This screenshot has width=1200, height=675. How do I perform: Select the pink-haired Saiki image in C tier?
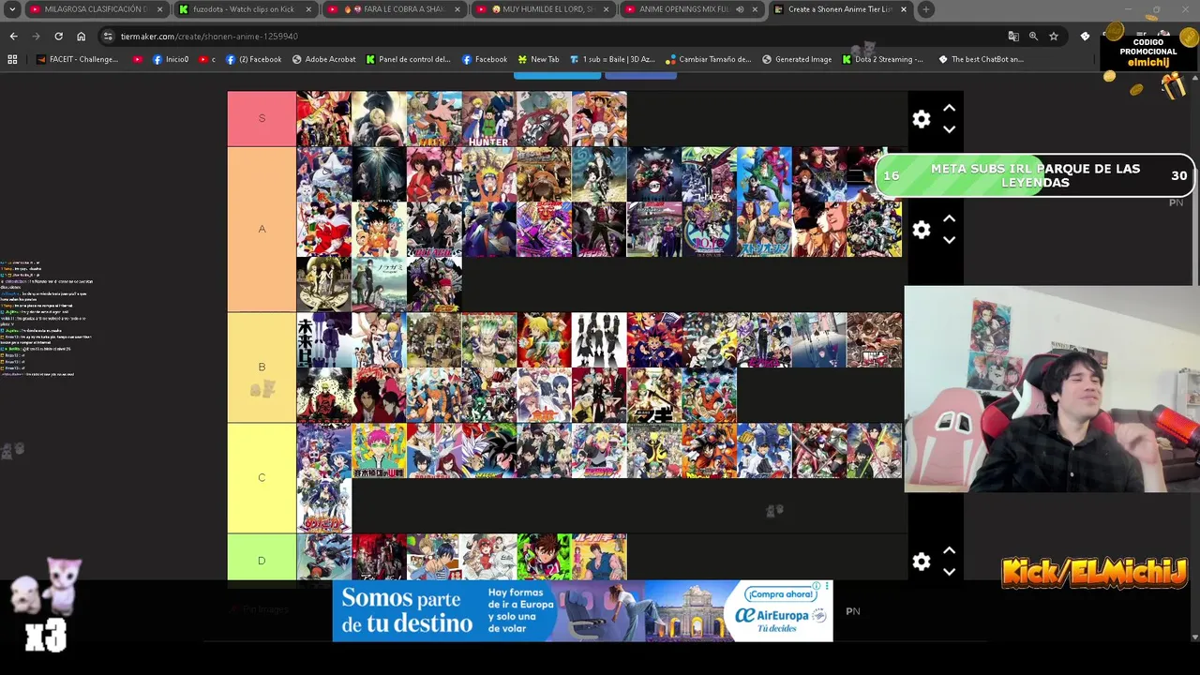pyautogui.click(x=379, y=451)
